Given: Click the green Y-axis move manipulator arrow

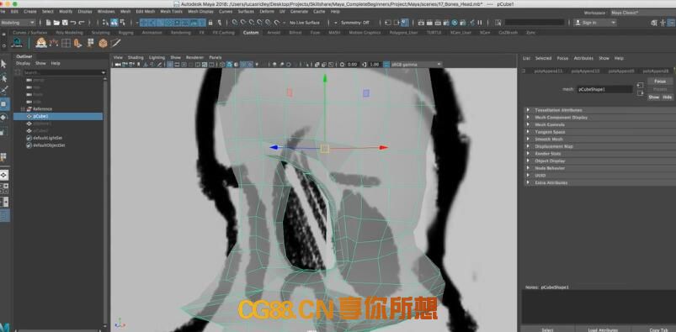Looking at the screenshot, I should point(325,78).
